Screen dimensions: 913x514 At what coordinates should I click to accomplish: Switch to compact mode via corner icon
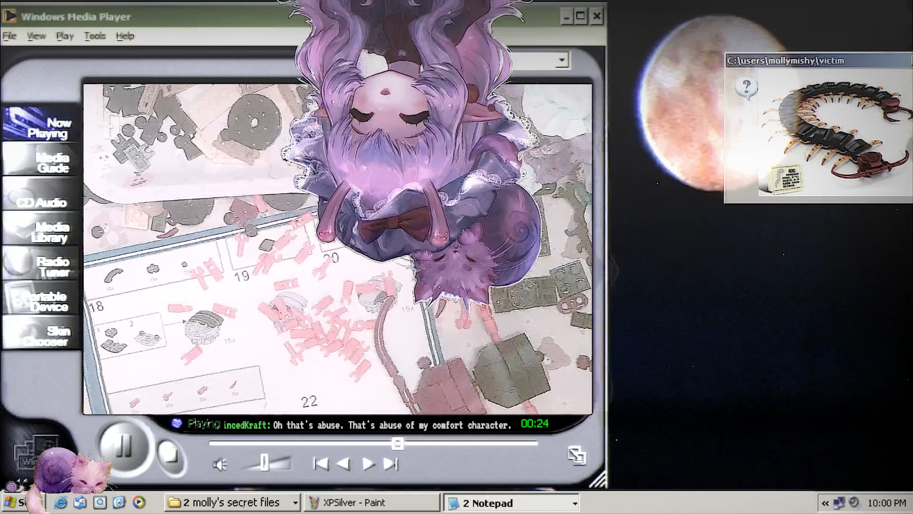tap(577, 455)
